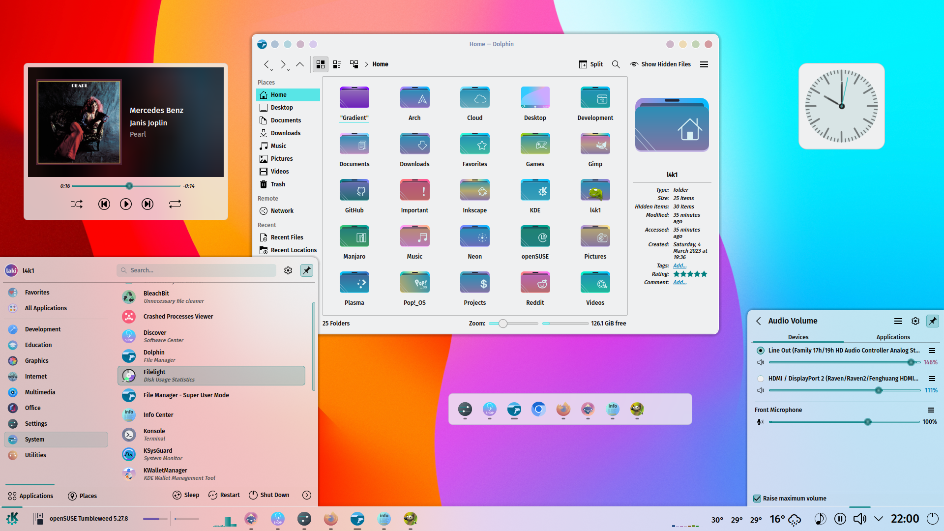Select HDMI / DisplayPort 2 output device
Image resolution: width=944 pixels, height=531 pixels.
pos(761,379)
